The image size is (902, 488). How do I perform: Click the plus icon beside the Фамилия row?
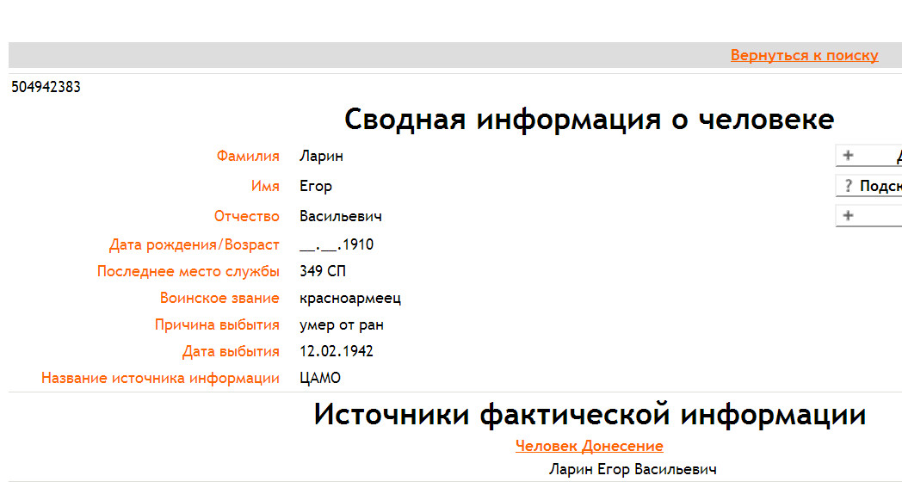(x=848, y=156)
